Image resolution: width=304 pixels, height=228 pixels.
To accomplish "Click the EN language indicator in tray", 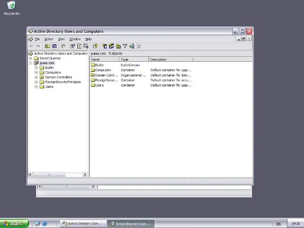I will (278, 224).
